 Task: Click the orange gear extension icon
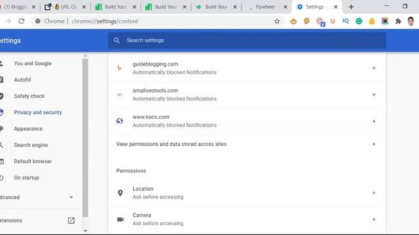[306, 21]
